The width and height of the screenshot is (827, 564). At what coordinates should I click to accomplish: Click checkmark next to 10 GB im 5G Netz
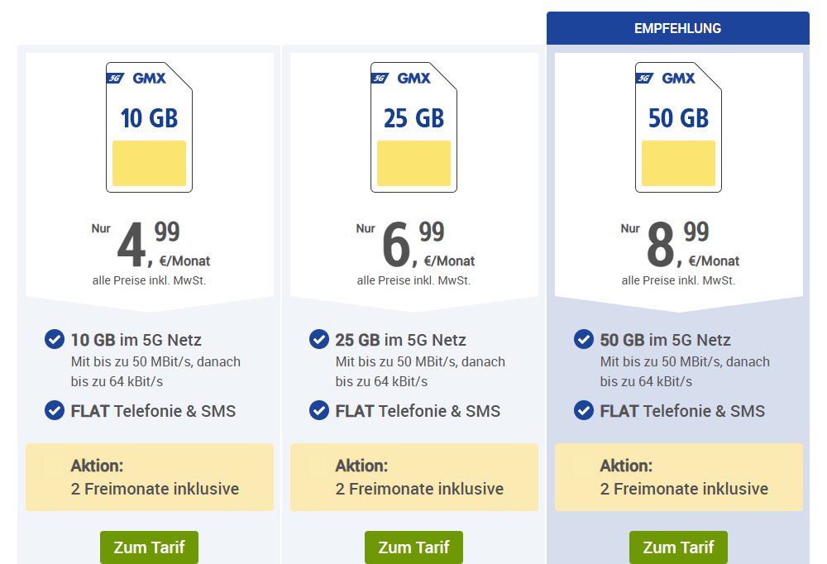click(55, 339)
